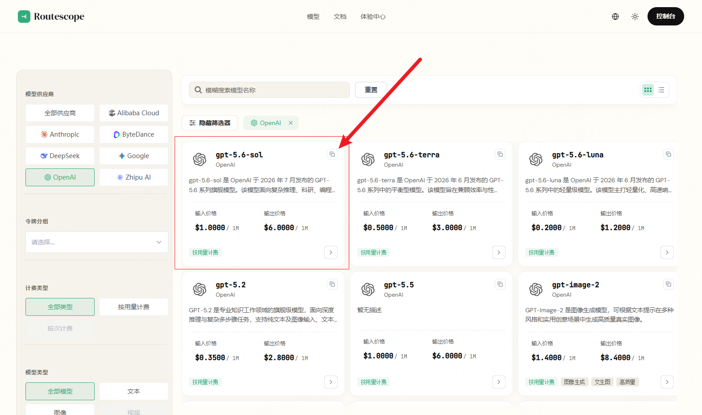This screenshot has height=415, width=702.
Task: Click 隐藏筛选器 to hide filters
Action: 210,123
